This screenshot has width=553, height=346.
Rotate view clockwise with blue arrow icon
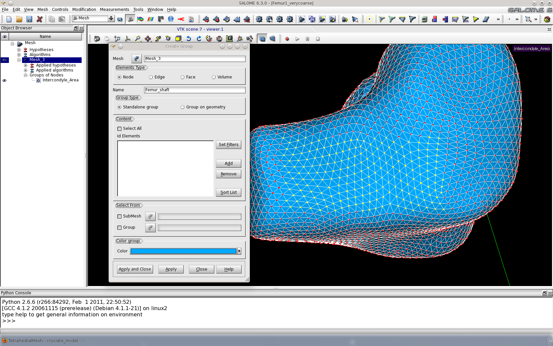point(199,39)
